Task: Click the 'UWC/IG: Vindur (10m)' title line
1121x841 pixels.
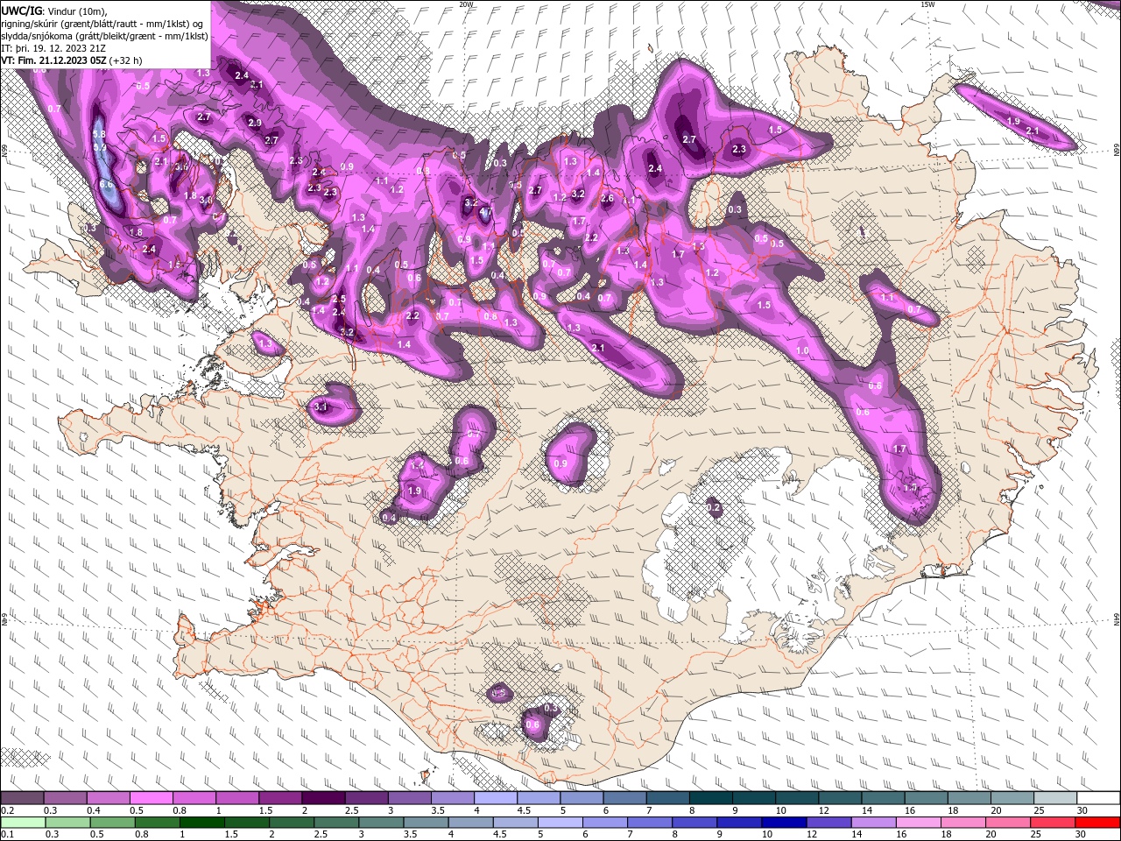Action: [54, 11]
